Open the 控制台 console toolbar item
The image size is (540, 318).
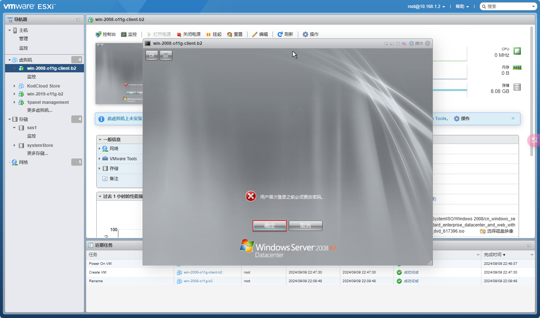(106, 34)
